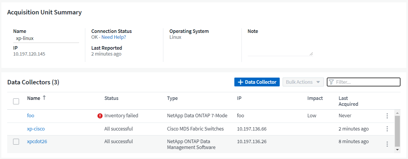
Task: Click into the Filter text field
Action: 367,82
